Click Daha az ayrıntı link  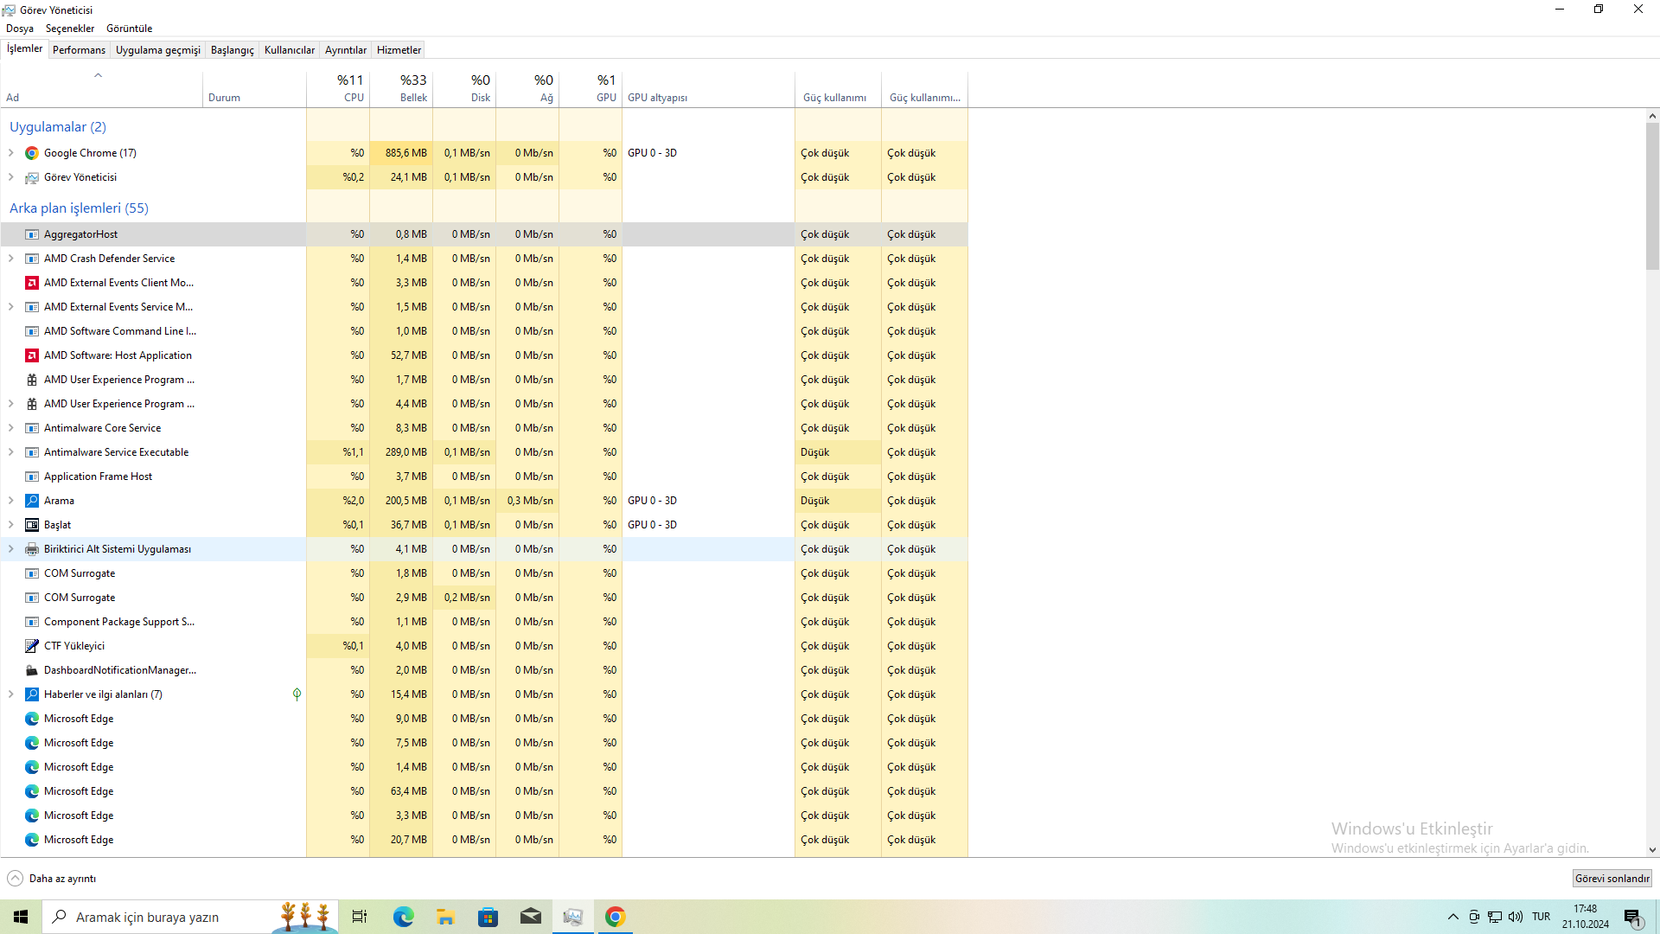62,879
